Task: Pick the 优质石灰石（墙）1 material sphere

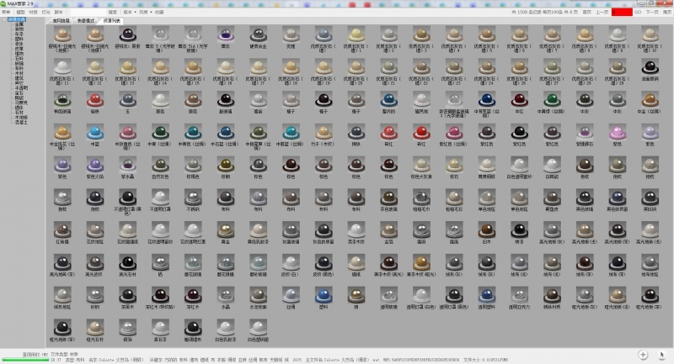Action: pos(356,34)
